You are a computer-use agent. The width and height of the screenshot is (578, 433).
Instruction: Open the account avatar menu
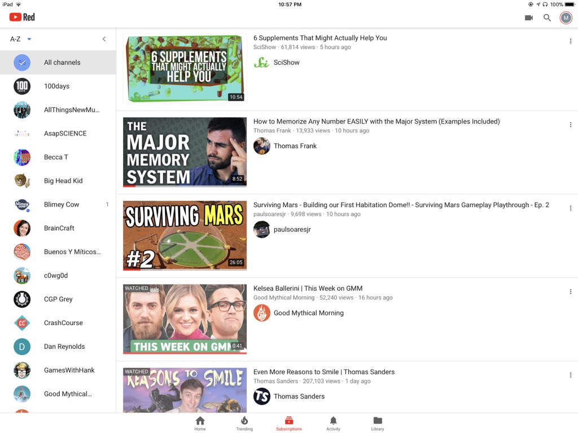pos(566,18)
